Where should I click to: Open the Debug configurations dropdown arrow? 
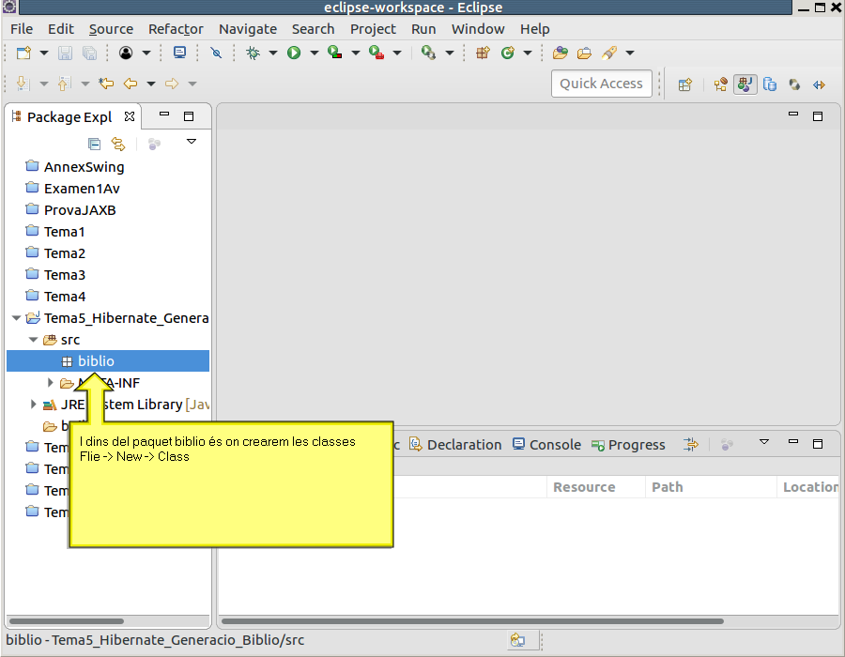[273, 53]
